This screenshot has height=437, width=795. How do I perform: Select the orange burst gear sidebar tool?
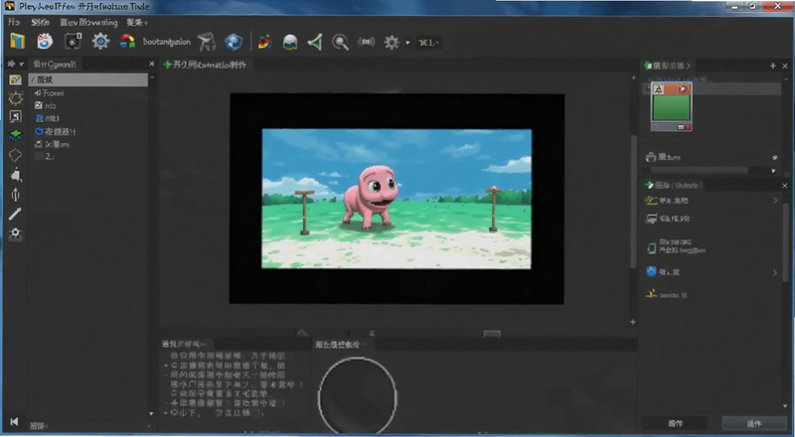(15, 98)
